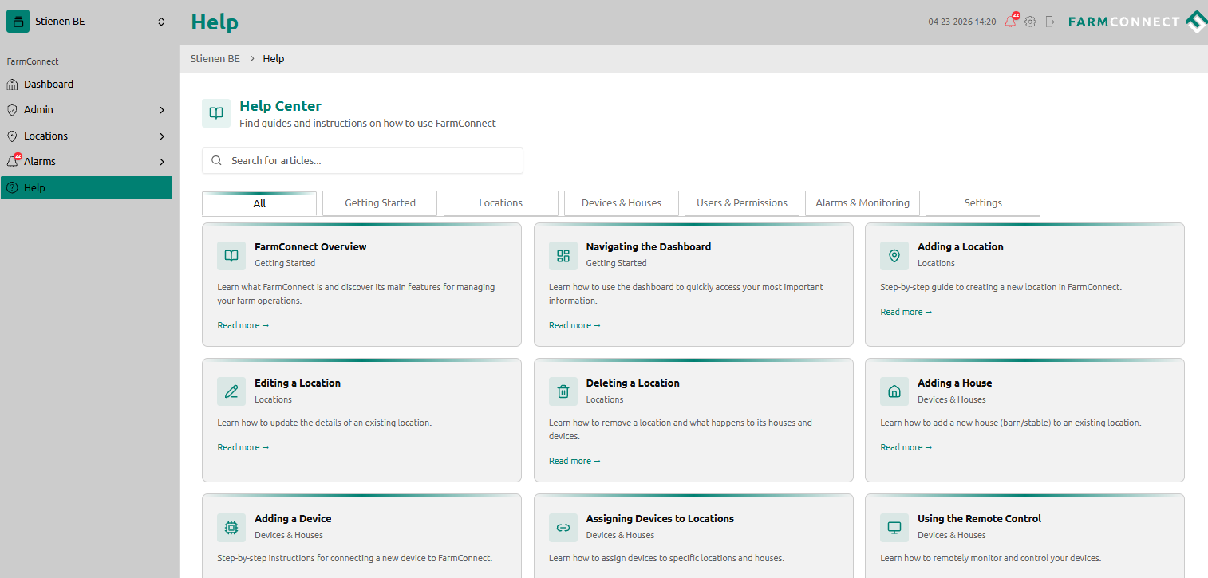Click the Deleting a Location trash icon
This screenshot has height=578, width=1208.
[563, 391]
